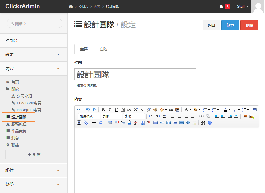Viewport: 265px width, 193px height.
Task: Remove link with broken chain icon
Action: tap(208, 116)
